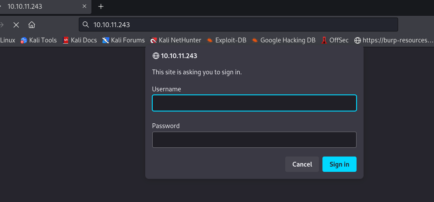The width and height of the screenshot is (434, 202).
Task: Click the globe icon beside dialog hostname
Action: pyautogui.click(x=155, y=56)
